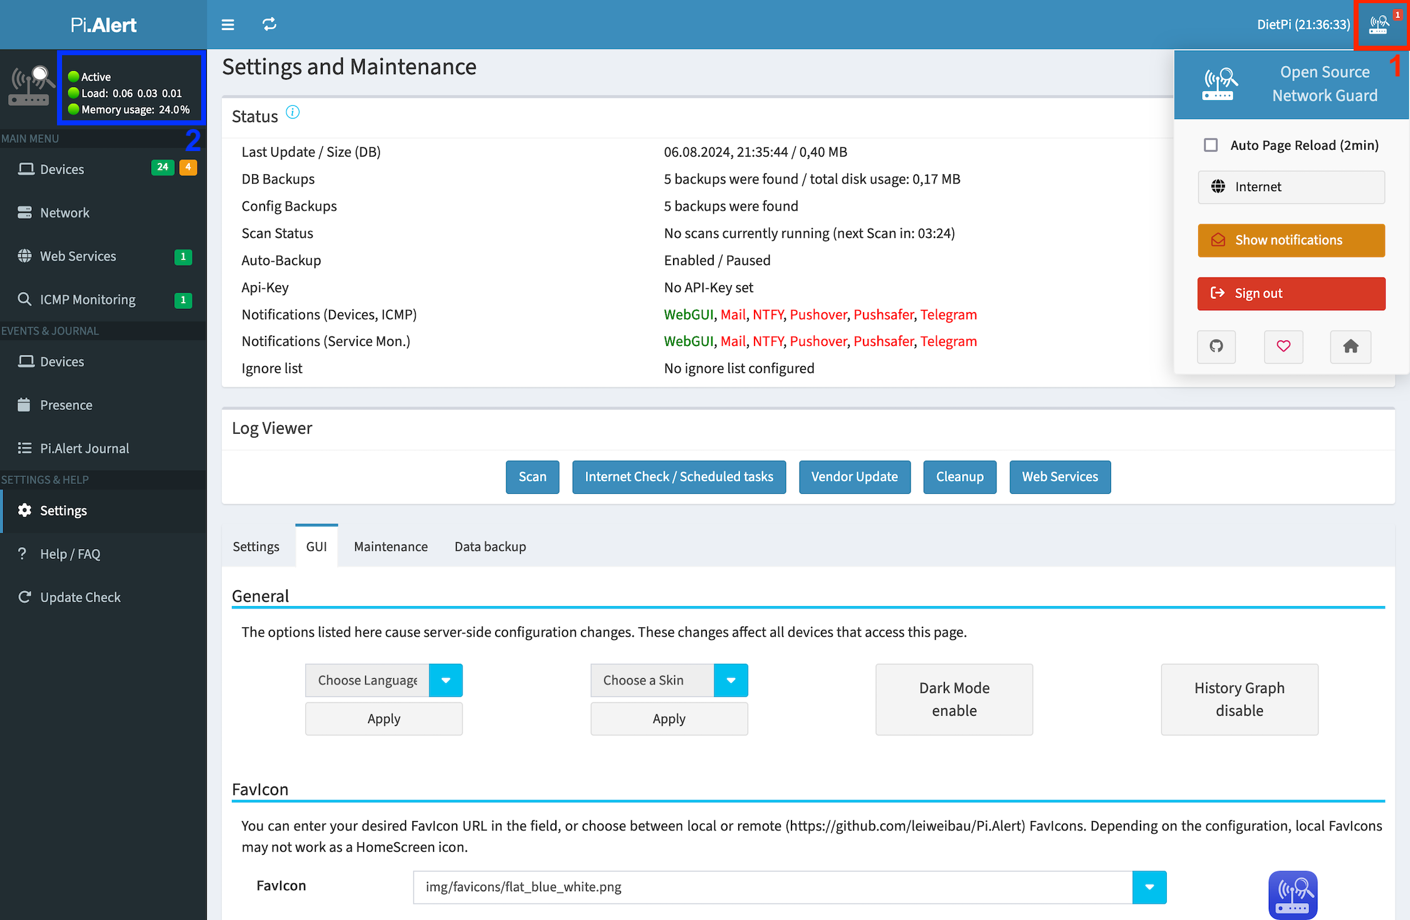Toggle History Graph disable button
Image resolution: width=1410 pixels, height=920 pixels.
pos(1239,699)
